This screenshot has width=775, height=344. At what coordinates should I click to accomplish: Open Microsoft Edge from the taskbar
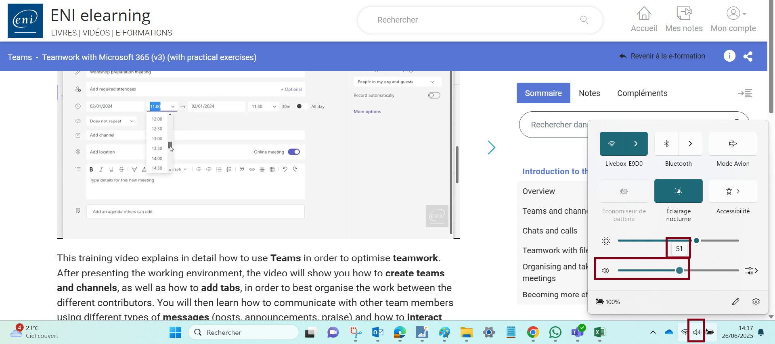pos(400,332)
